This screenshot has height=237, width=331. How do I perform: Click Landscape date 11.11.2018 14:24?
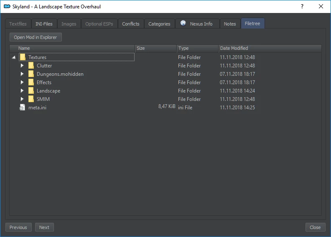point(237,91)
